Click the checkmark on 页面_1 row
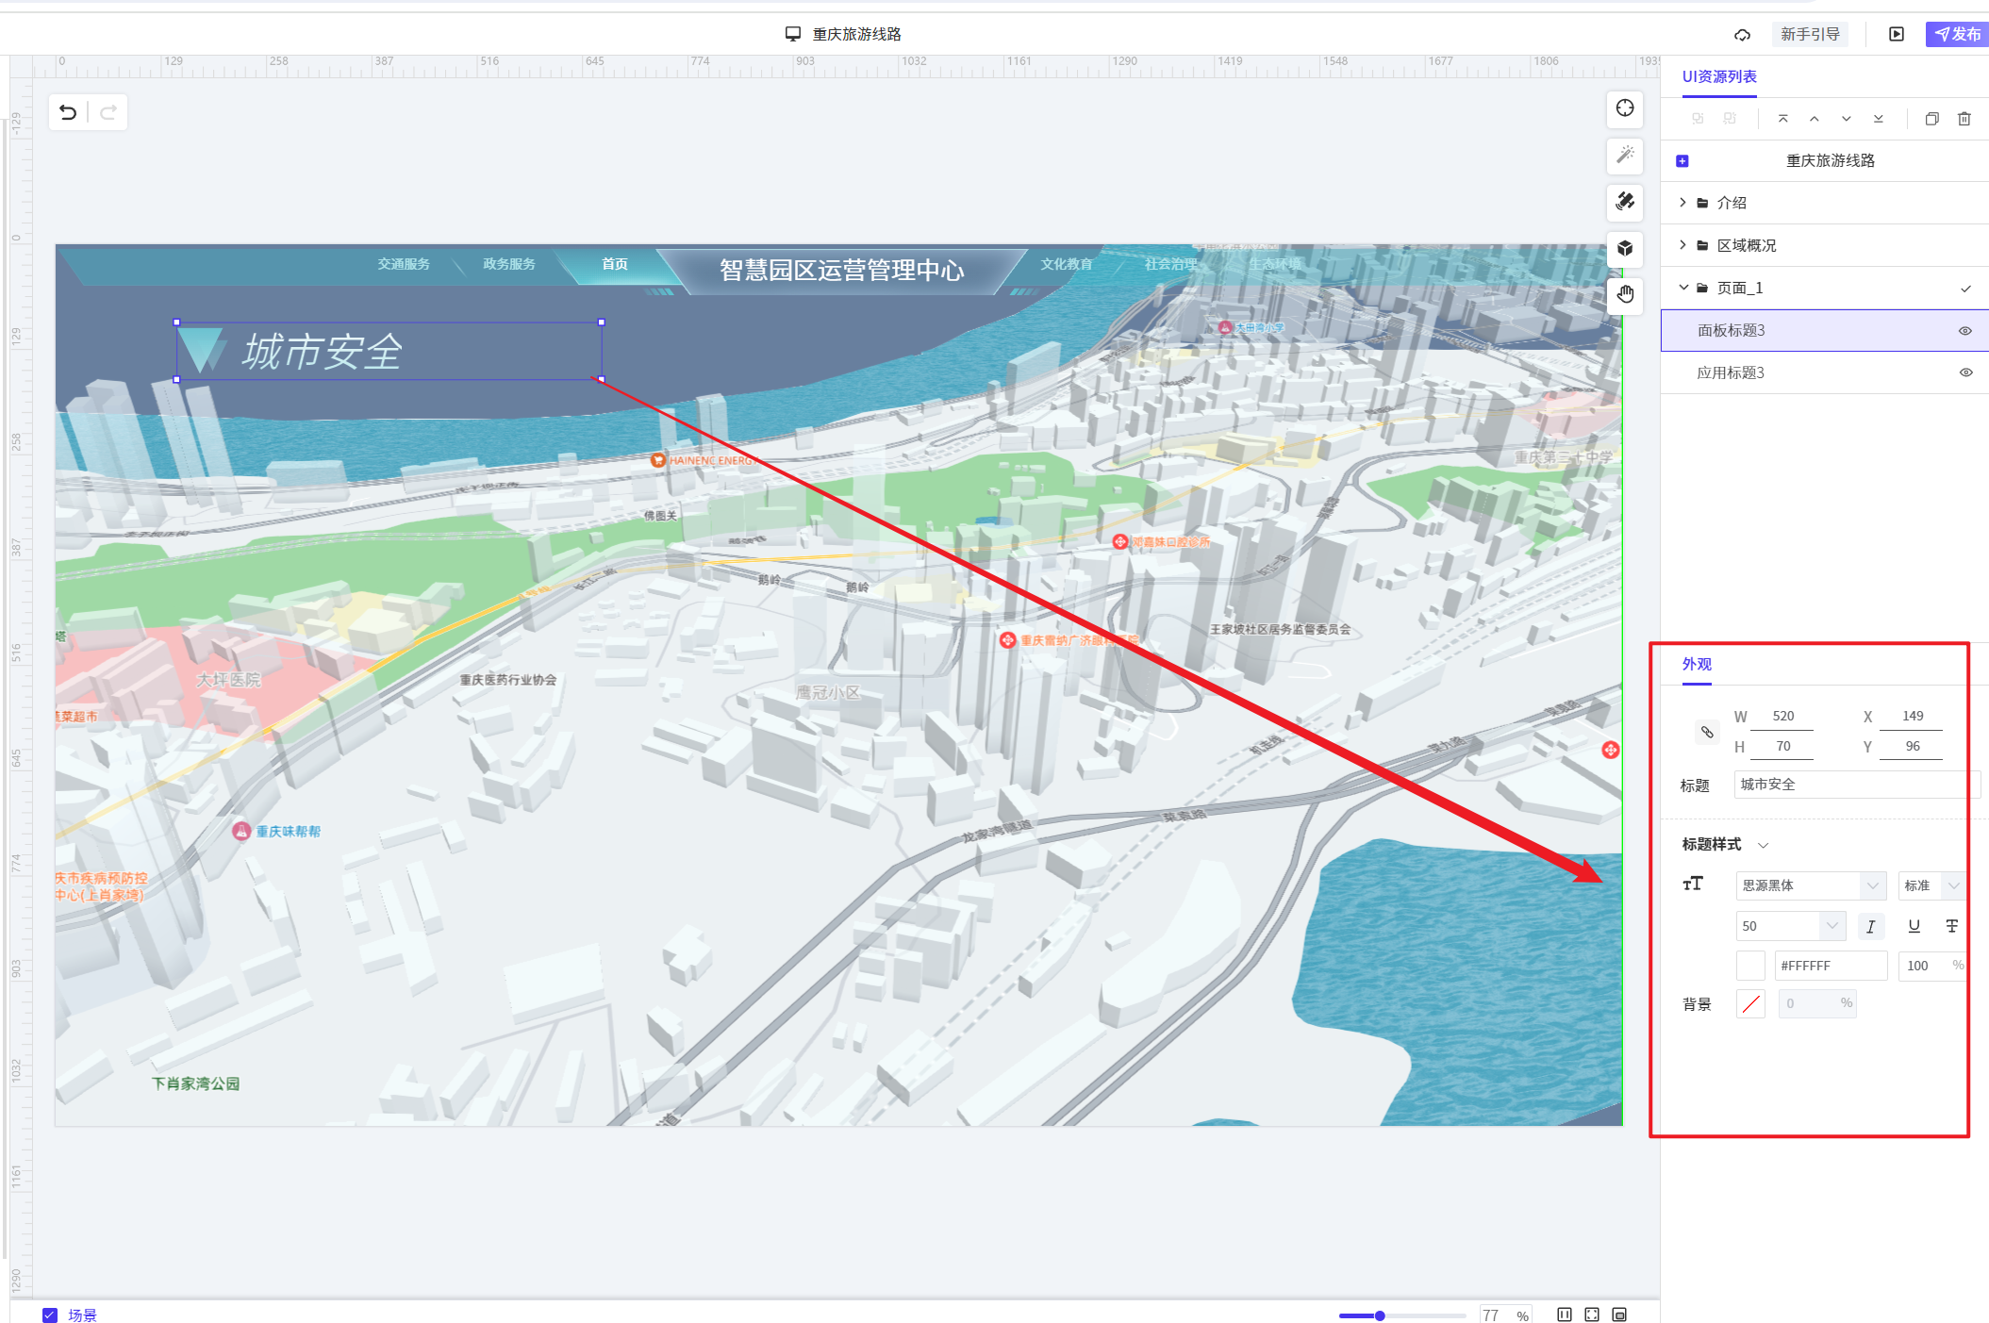 tap(1965, 289)
